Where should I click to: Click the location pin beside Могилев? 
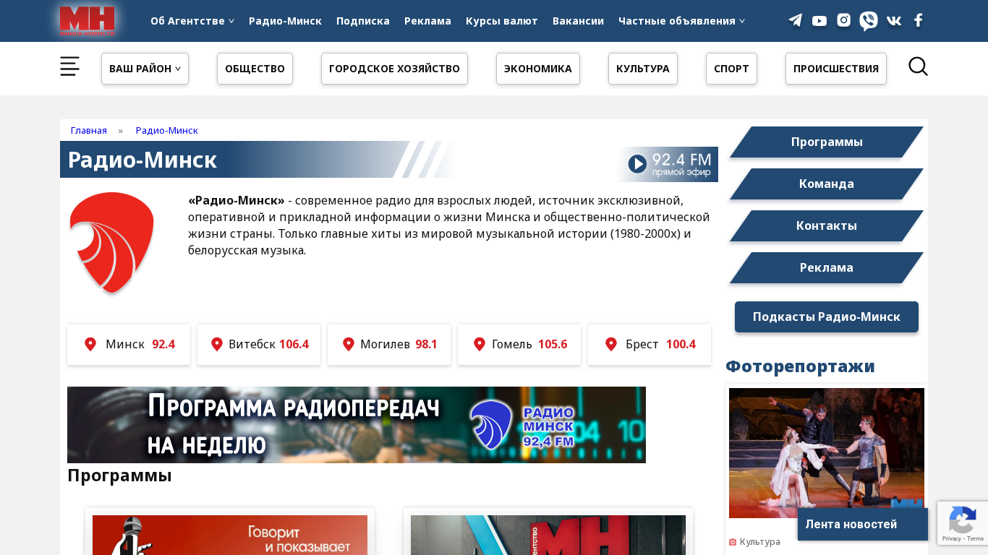point(348,344)
